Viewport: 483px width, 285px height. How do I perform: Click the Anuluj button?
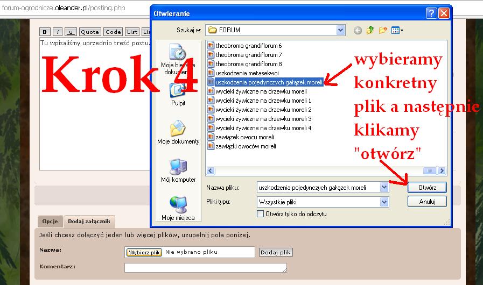pos(426,202)
